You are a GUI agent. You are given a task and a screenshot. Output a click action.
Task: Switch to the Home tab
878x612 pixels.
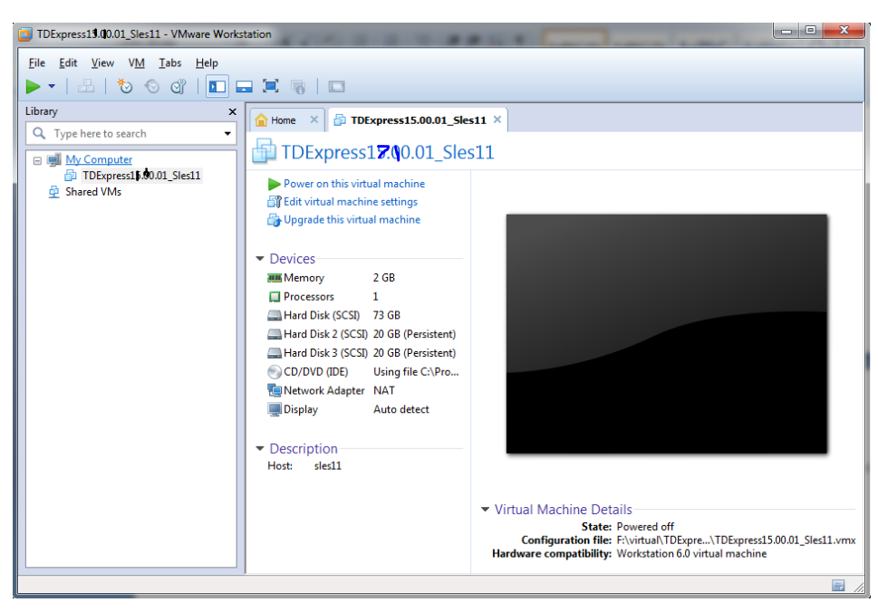coord(283,120)
